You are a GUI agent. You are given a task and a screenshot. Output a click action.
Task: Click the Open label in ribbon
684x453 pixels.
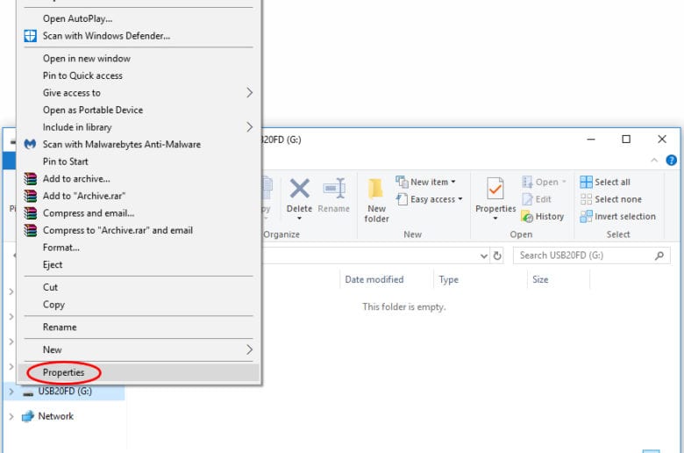pyautogui.click(x=546, y=182)
